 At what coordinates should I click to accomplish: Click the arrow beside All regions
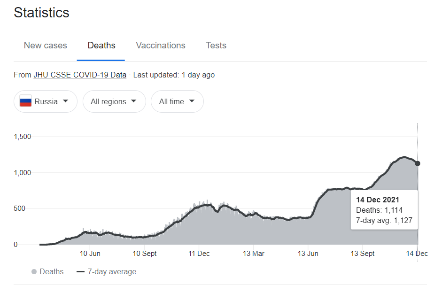pos(134,101)
